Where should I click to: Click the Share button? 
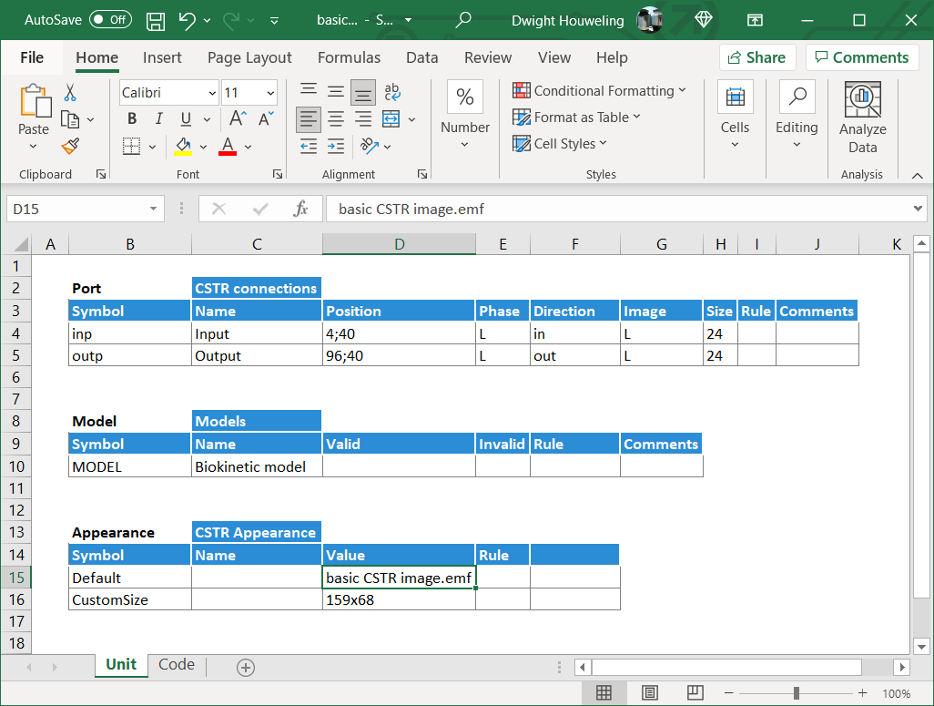tap(757, 57)
